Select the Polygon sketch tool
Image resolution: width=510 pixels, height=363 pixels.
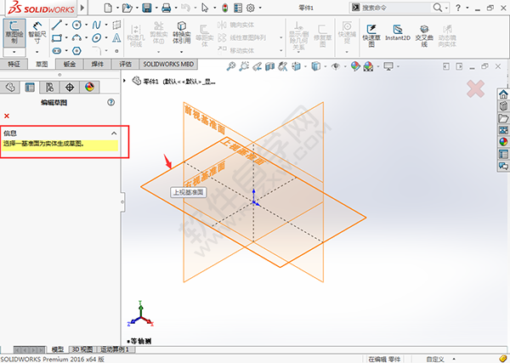[x=76, y=51]
